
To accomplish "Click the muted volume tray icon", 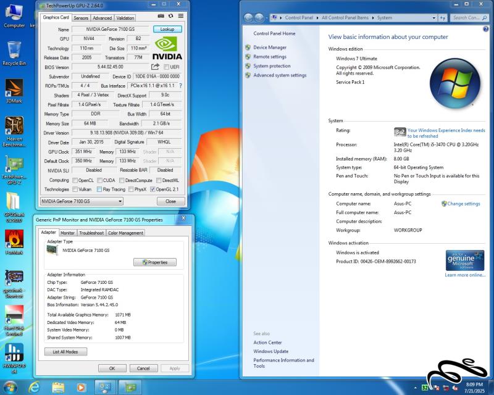I will 454,388.
